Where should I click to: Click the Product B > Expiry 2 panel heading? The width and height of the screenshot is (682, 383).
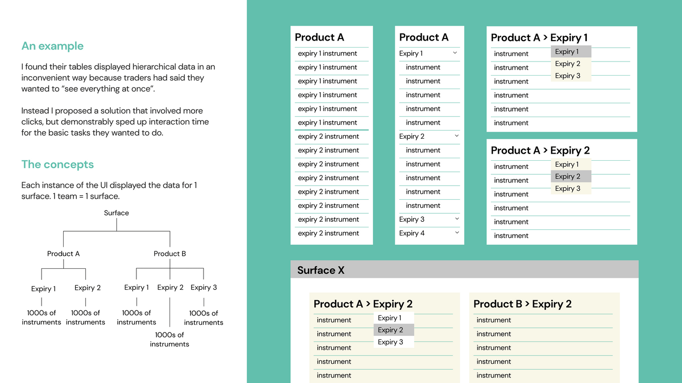523,304
